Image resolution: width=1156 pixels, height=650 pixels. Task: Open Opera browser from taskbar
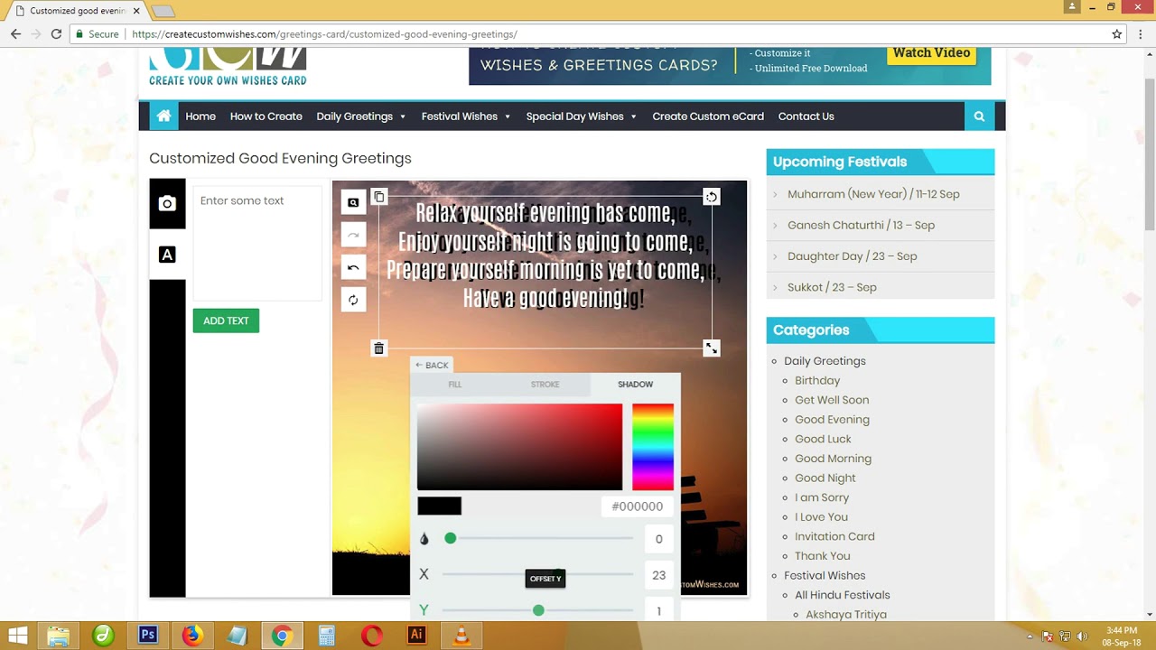click(x=371, y=636)
